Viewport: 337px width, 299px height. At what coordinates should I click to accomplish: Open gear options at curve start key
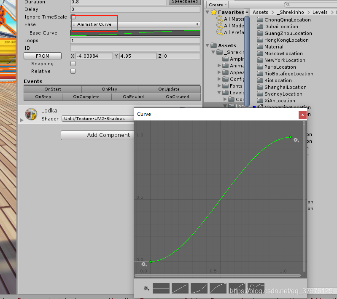coord(144,264)
